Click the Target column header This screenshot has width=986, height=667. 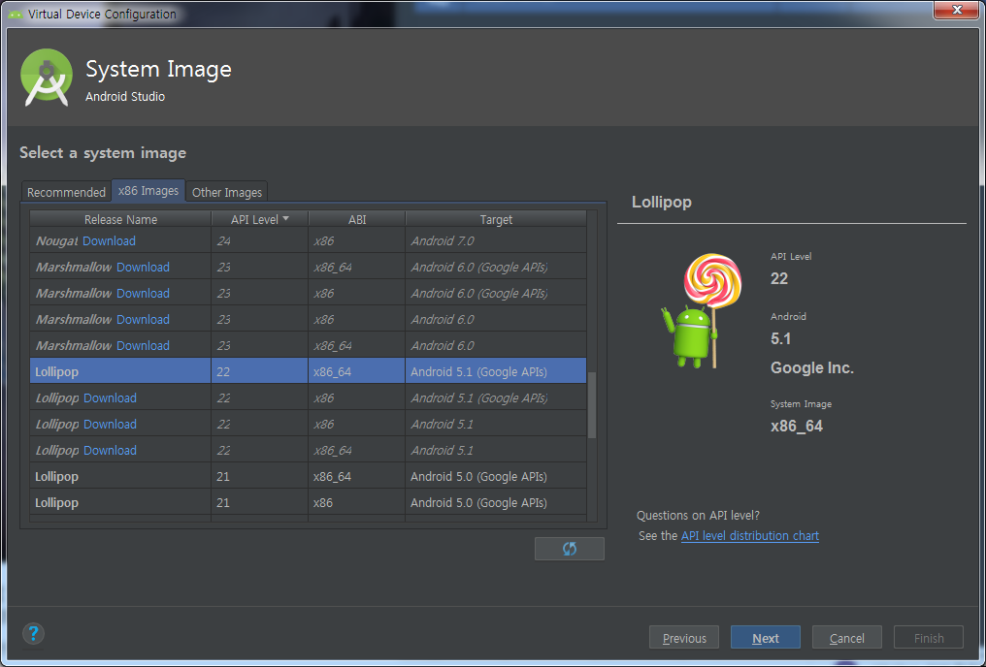coord(496,219)
